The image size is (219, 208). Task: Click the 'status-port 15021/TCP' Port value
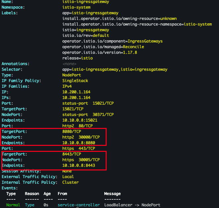click(x=88, y=103)
